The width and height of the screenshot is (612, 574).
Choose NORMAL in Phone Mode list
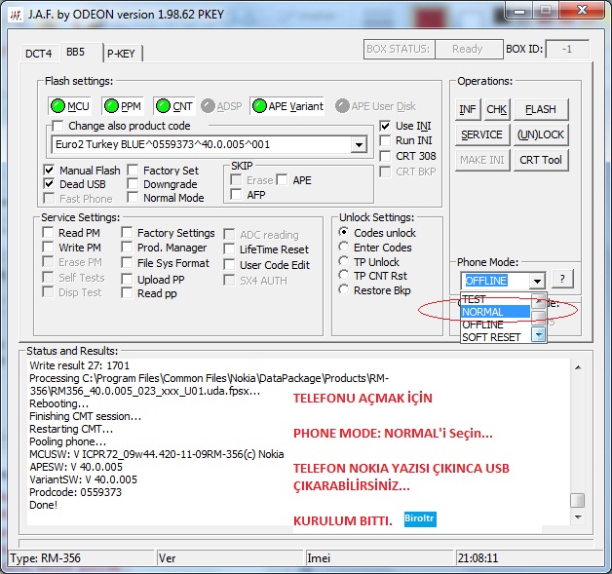tap(496, 312)
